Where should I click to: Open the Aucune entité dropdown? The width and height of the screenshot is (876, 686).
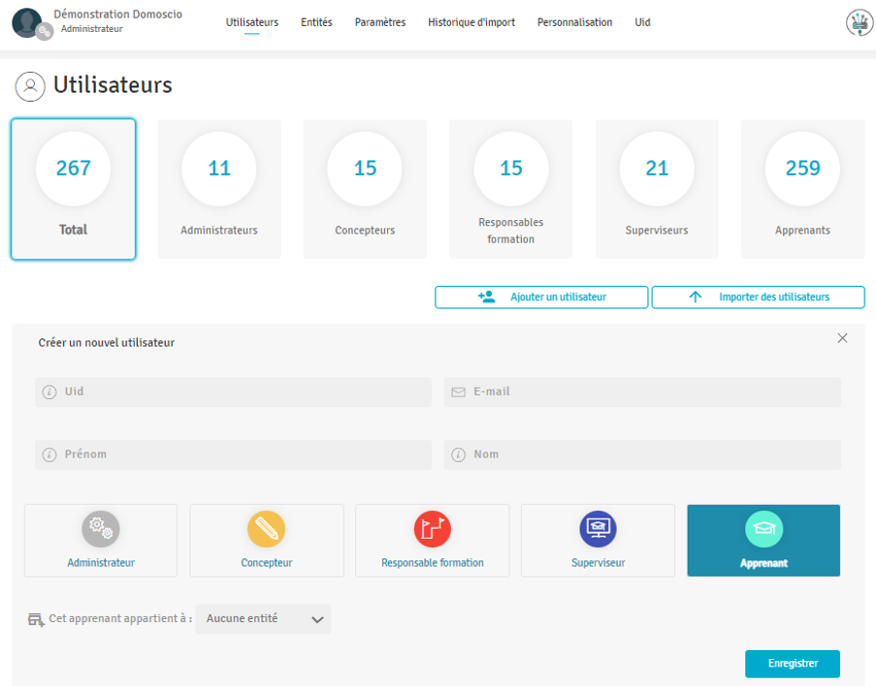[x=264, y=619]
